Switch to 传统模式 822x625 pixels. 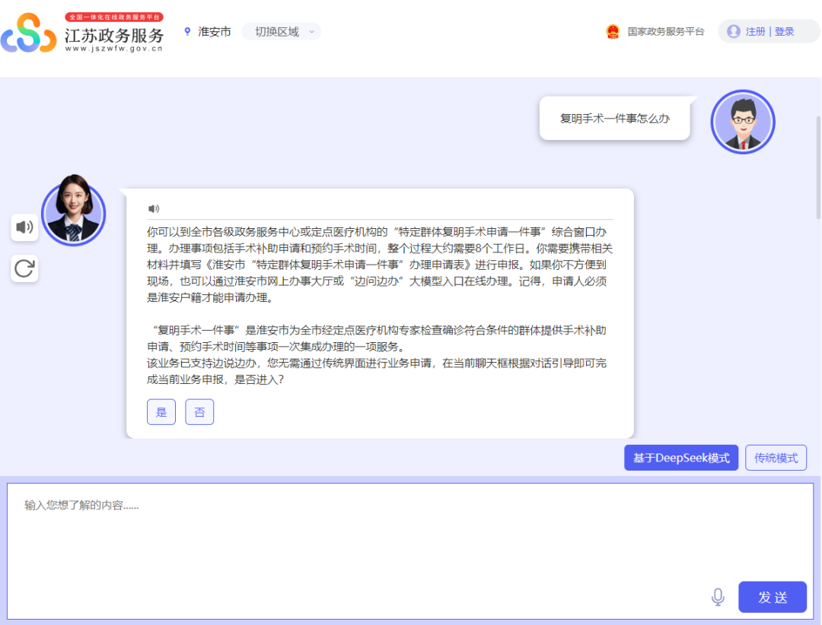pos(776,457)
